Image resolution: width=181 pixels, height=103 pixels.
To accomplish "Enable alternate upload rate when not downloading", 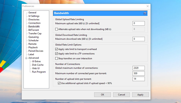I will pyautogui.click(x=56, y=29).
